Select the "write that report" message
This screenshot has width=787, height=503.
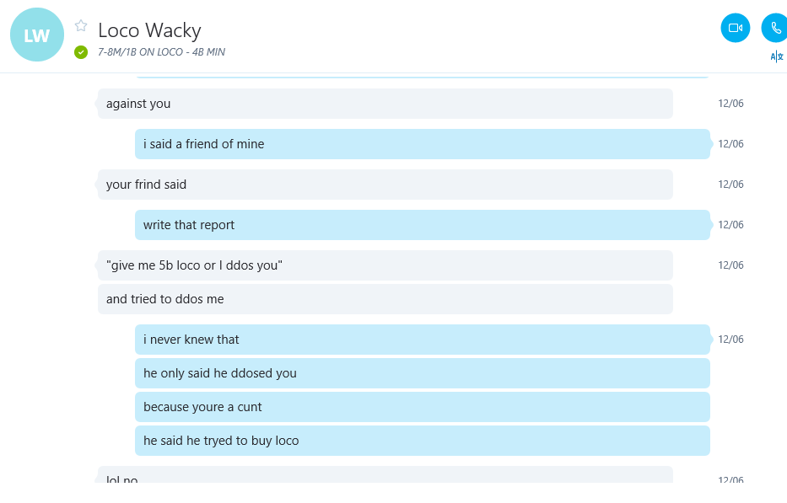[x=422, y=225]
